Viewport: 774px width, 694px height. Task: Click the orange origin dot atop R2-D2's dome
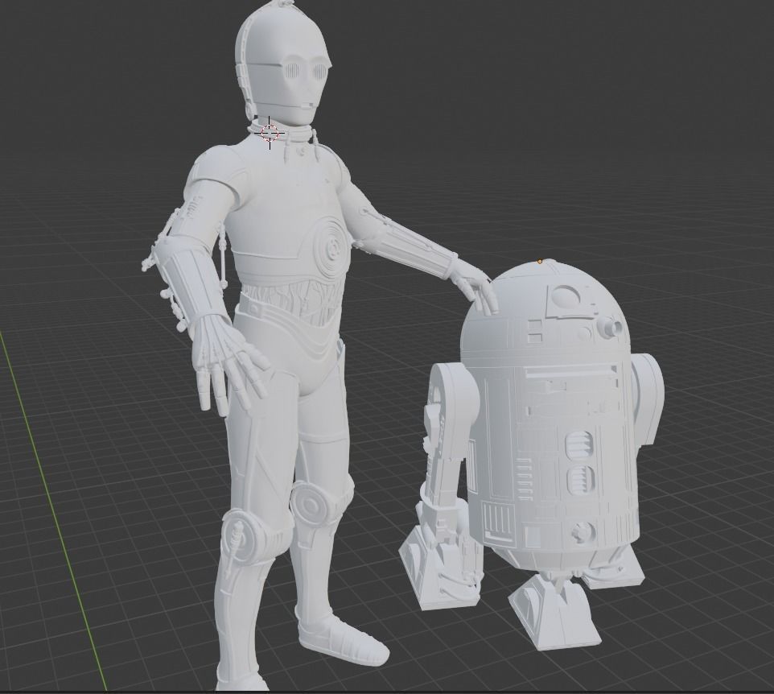point(540,262)
